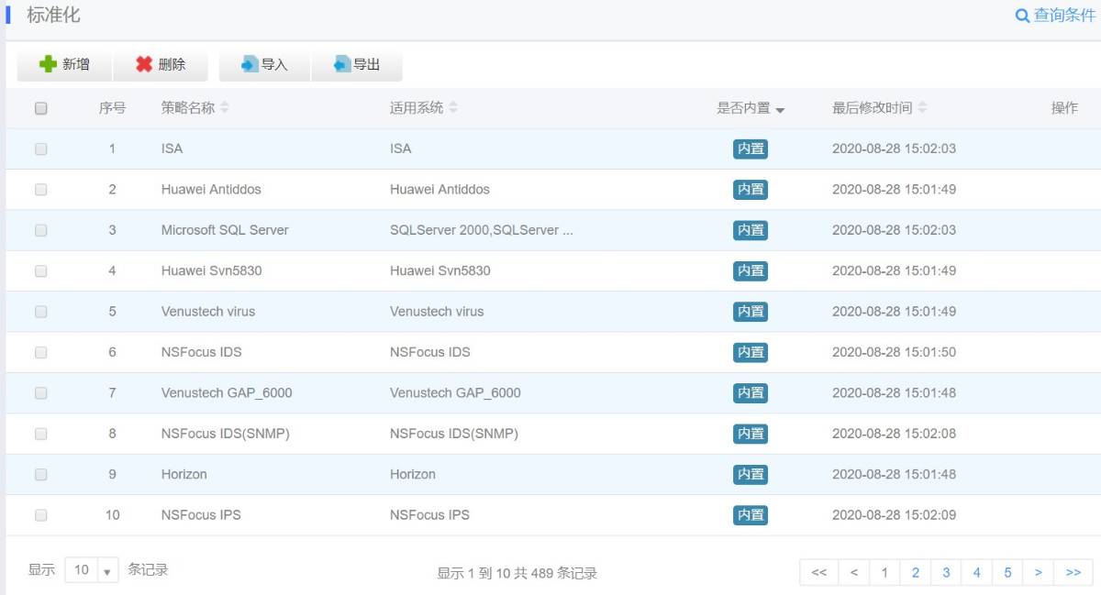Click policy name Venustech virus
1101x595 pixels.
[208, 312]
